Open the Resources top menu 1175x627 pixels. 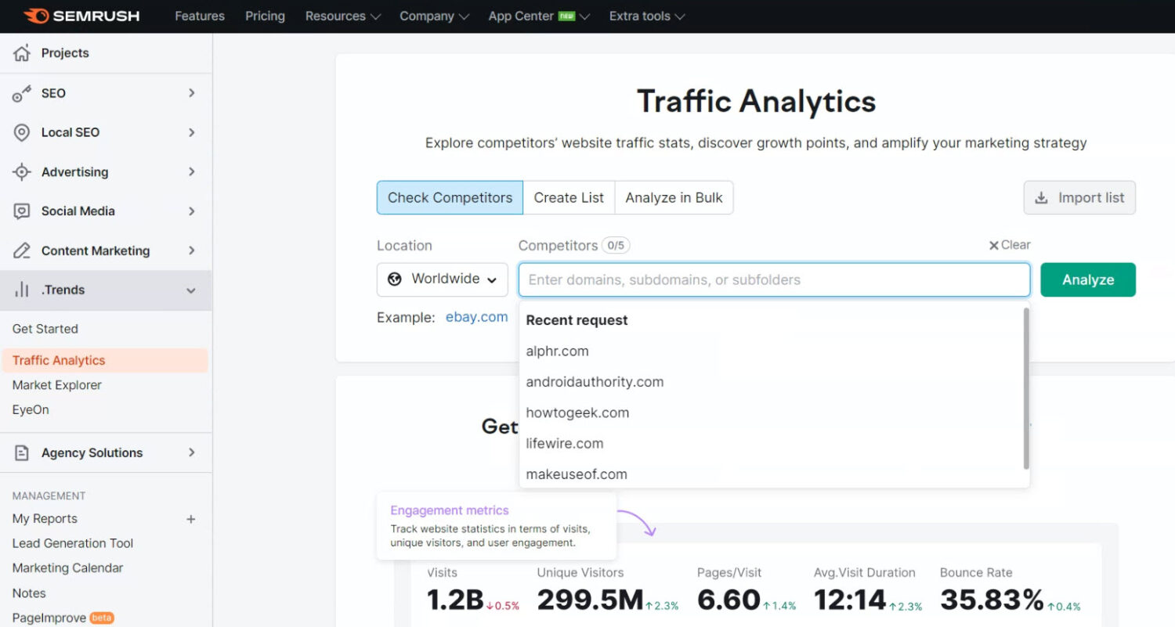tap(343, 16)
